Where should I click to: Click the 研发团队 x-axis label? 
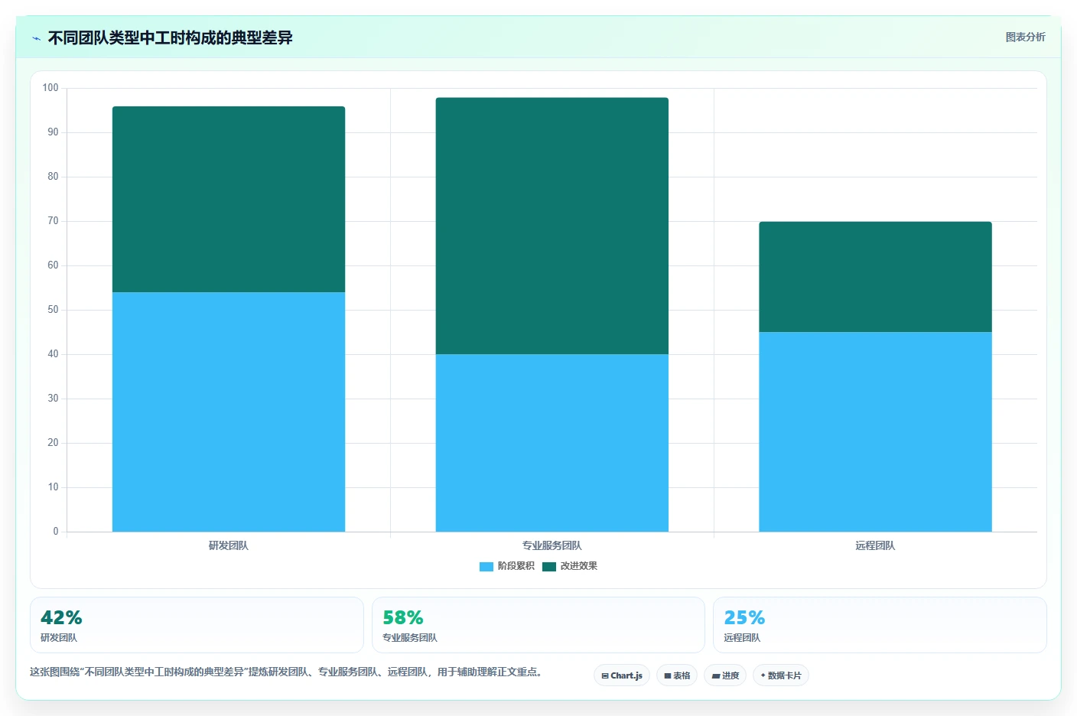[x=229, y=545]
